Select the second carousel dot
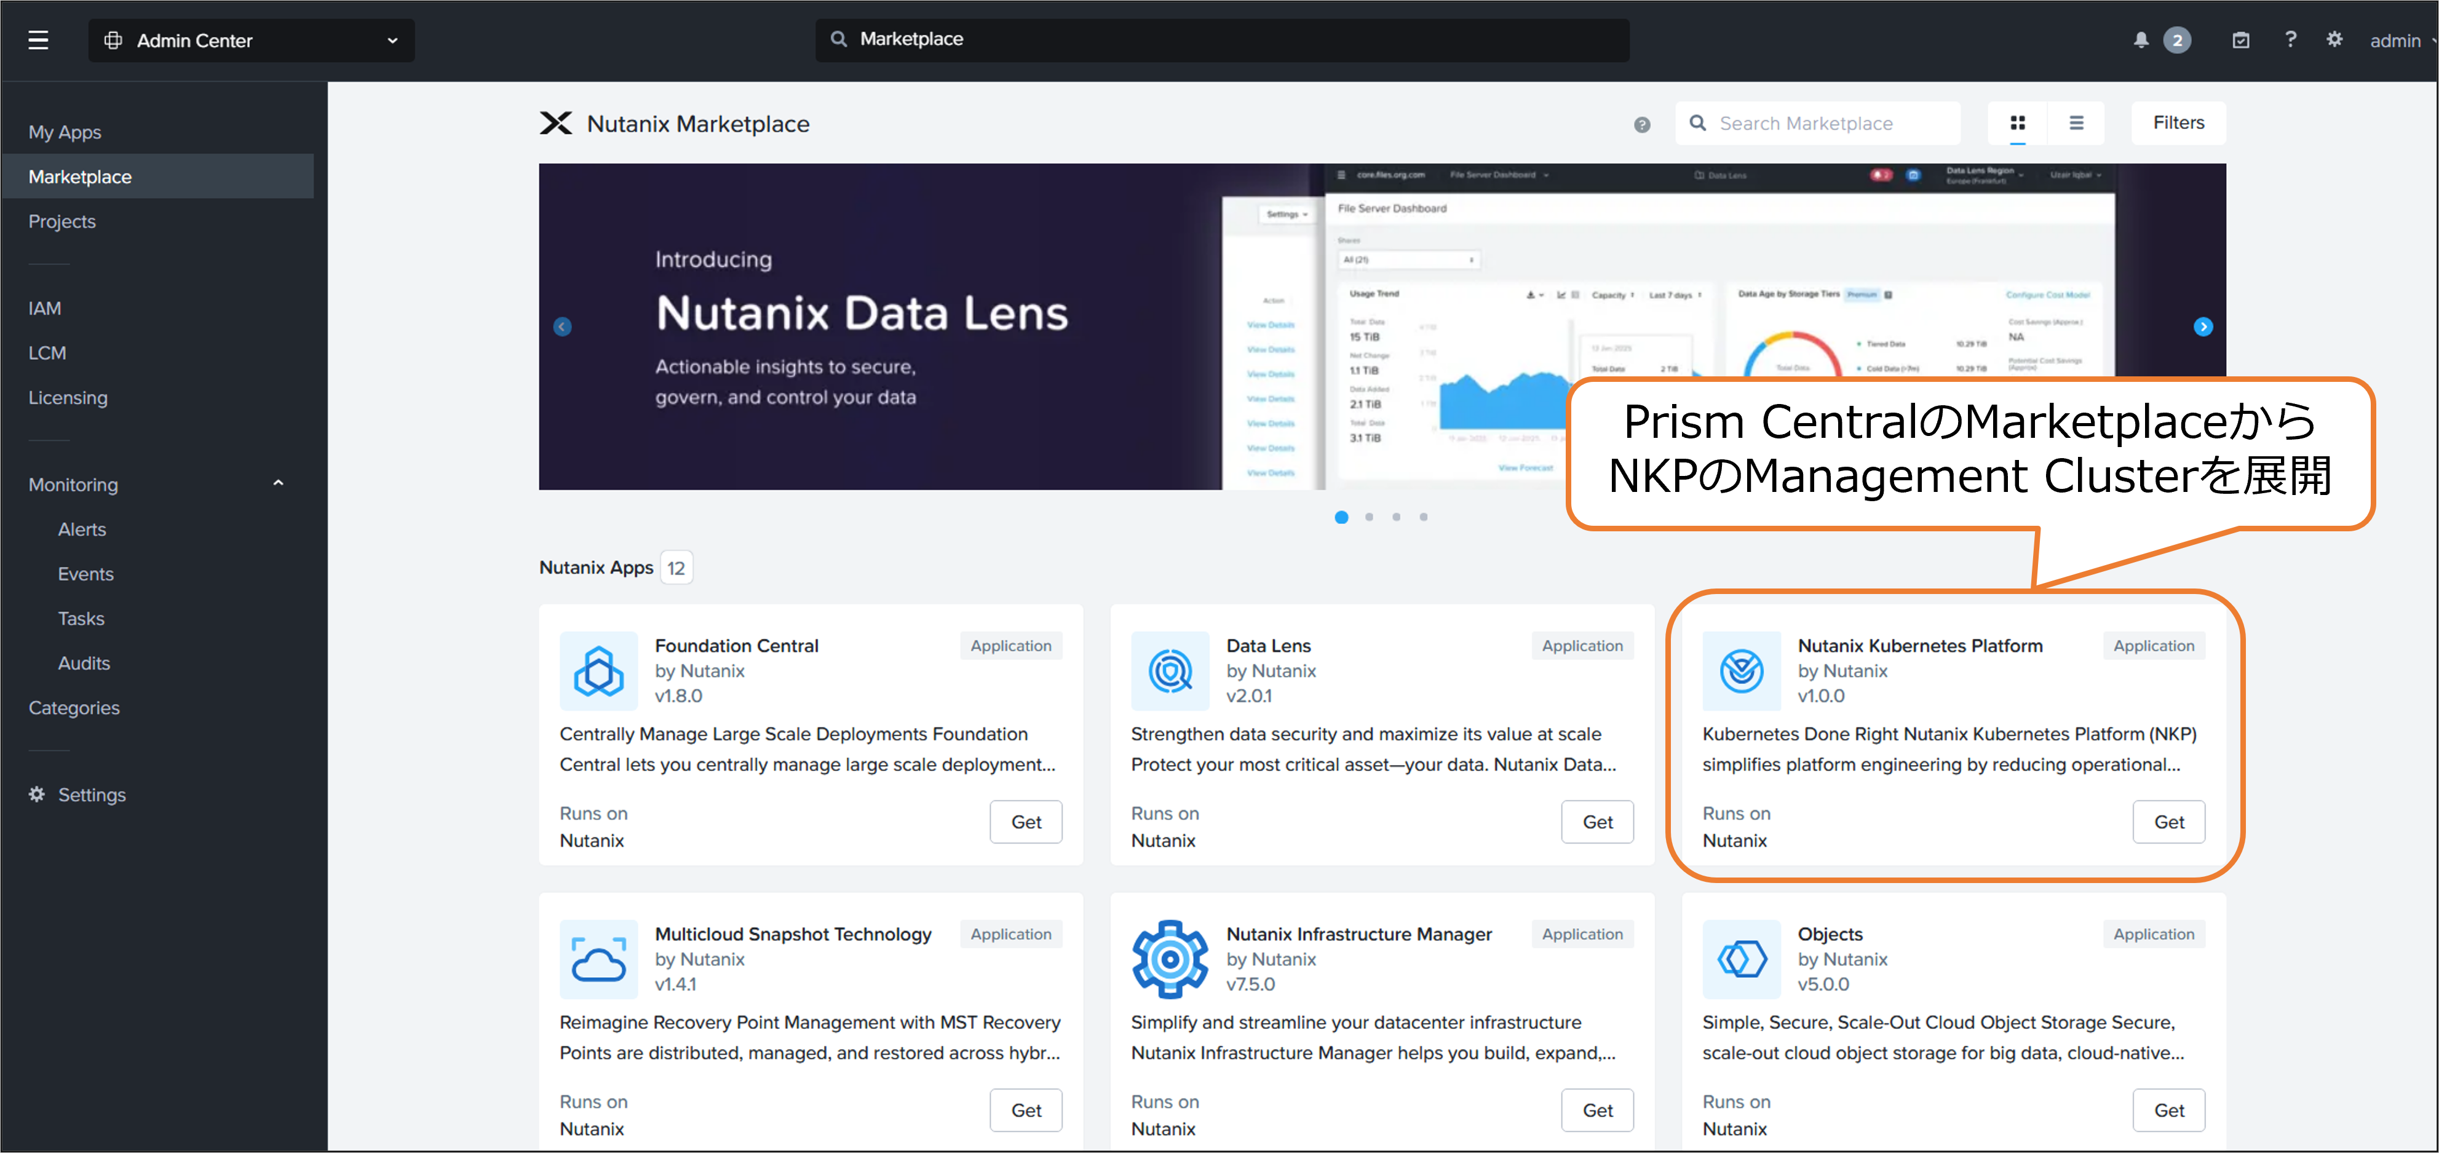Viewport: 2439px width, 1153px height. point(1368,517)
